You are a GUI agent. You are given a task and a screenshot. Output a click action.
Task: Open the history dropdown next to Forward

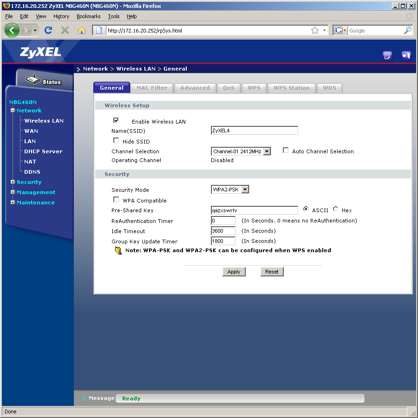(x=35, y=30)
